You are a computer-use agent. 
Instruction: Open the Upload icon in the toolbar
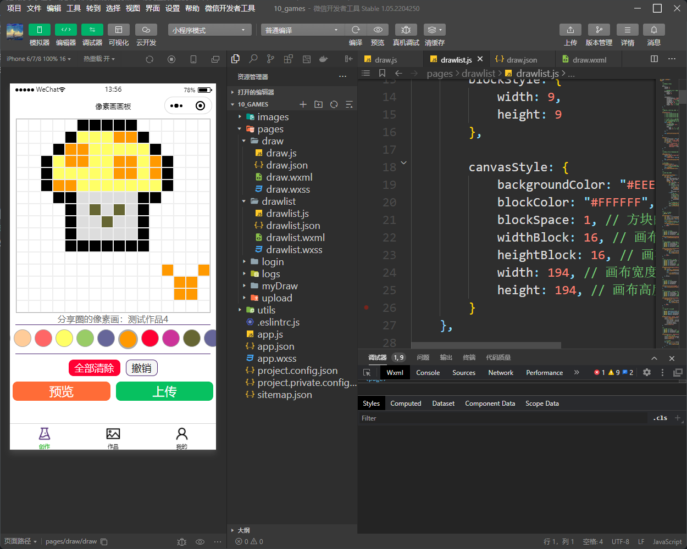pos(570,30)
